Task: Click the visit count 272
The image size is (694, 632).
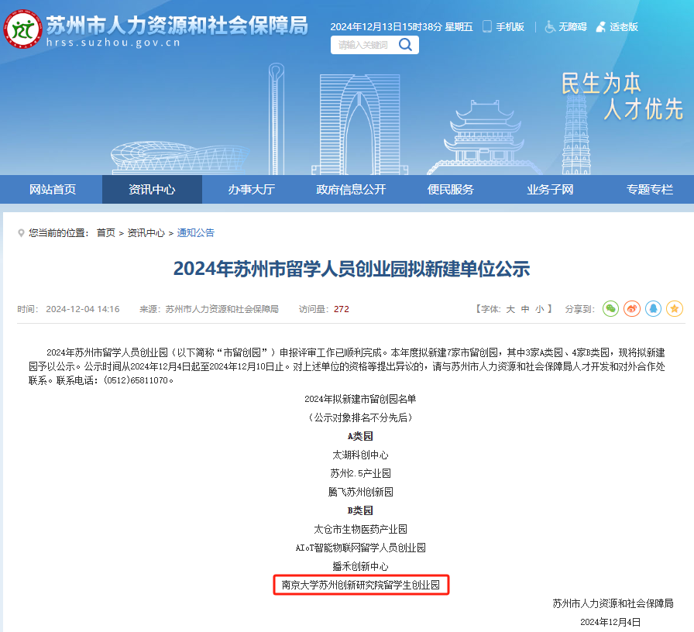Action: 342,309
